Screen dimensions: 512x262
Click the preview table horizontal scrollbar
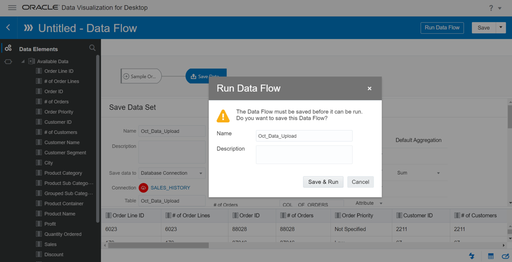point(158,245)
